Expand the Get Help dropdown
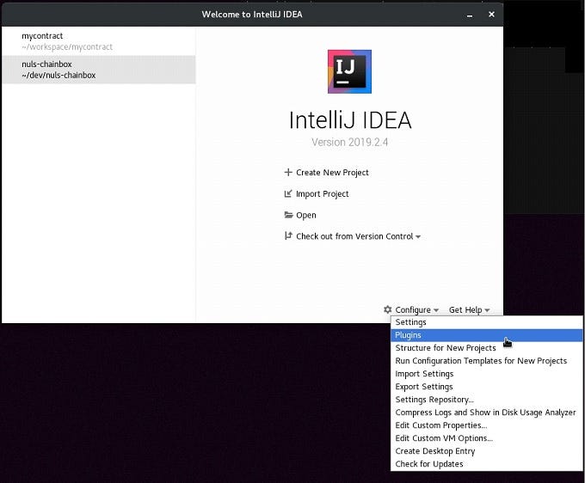585x483 pixels. pos(469,309)
